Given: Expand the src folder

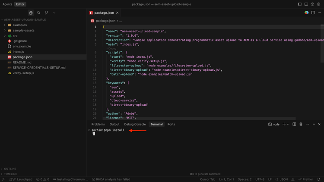Looking at the screenshot, I should pyautogui.click(x=15, y=36).
